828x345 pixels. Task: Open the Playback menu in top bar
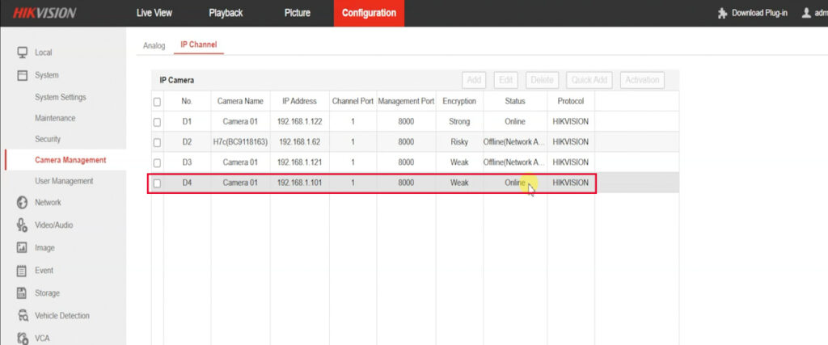[x=226, y=13]
